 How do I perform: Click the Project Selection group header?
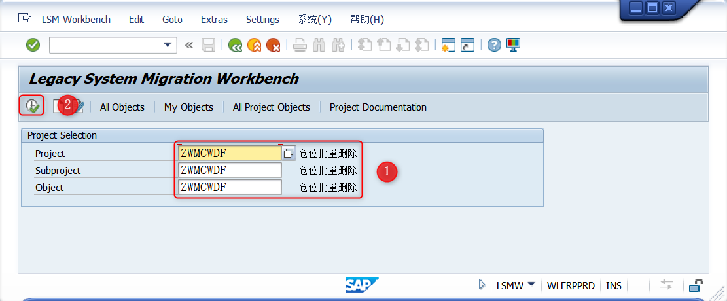282,135
